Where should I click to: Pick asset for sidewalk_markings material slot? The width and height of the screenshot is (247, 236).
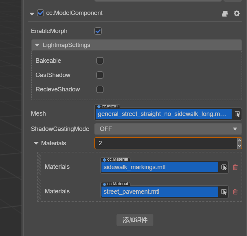tap(224, 167)
